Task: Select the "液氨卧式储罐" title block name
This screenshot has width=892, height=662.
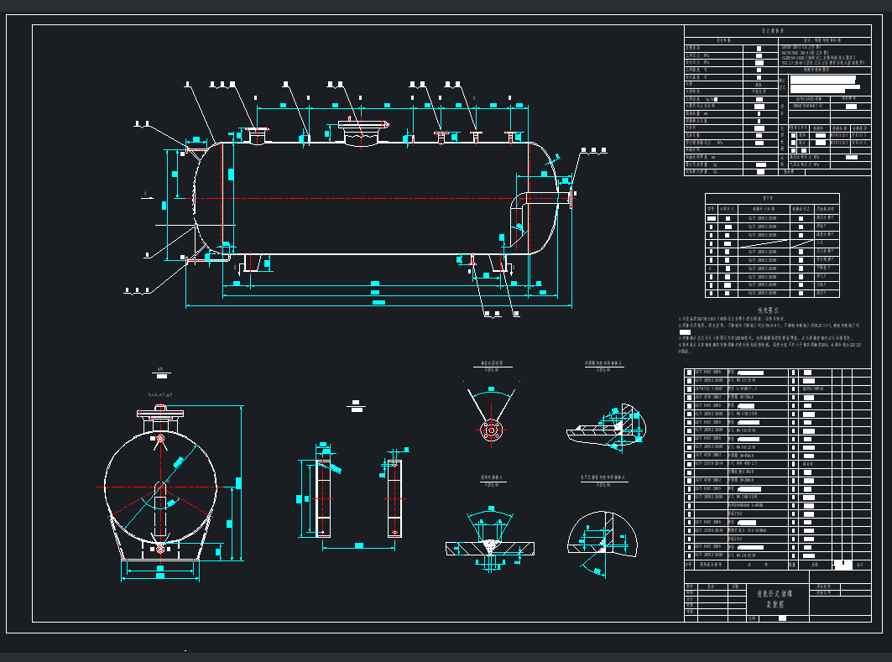Action: pos(775,594)
